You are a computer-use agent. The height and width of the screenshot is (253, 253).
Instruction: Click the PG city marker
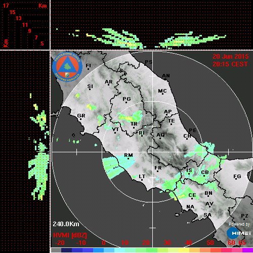tap(126, 102)
